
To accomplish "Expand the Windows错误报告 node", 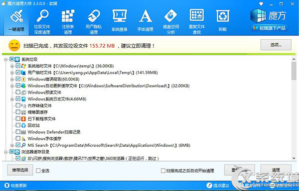I will pyautogui.click(x=12, y=79).
